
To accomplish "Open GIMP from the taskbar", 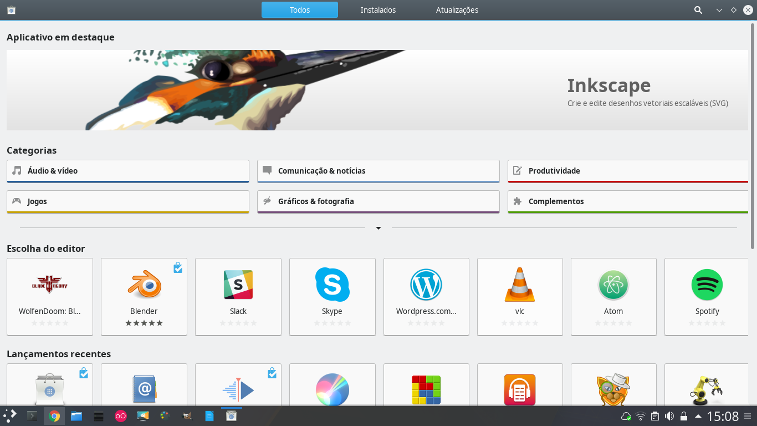I will (187, 416).
